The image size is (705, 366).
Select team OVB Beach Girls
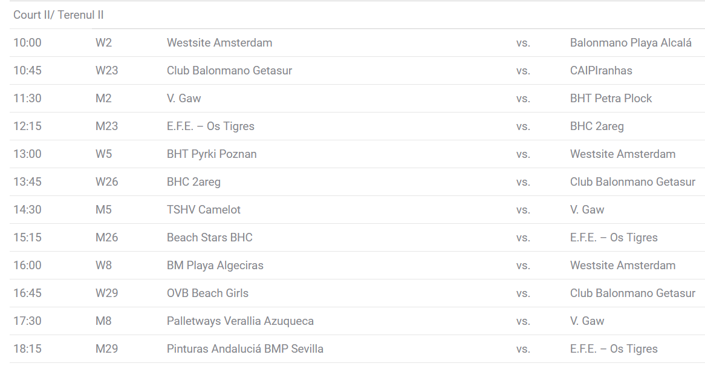pos(207,293)
